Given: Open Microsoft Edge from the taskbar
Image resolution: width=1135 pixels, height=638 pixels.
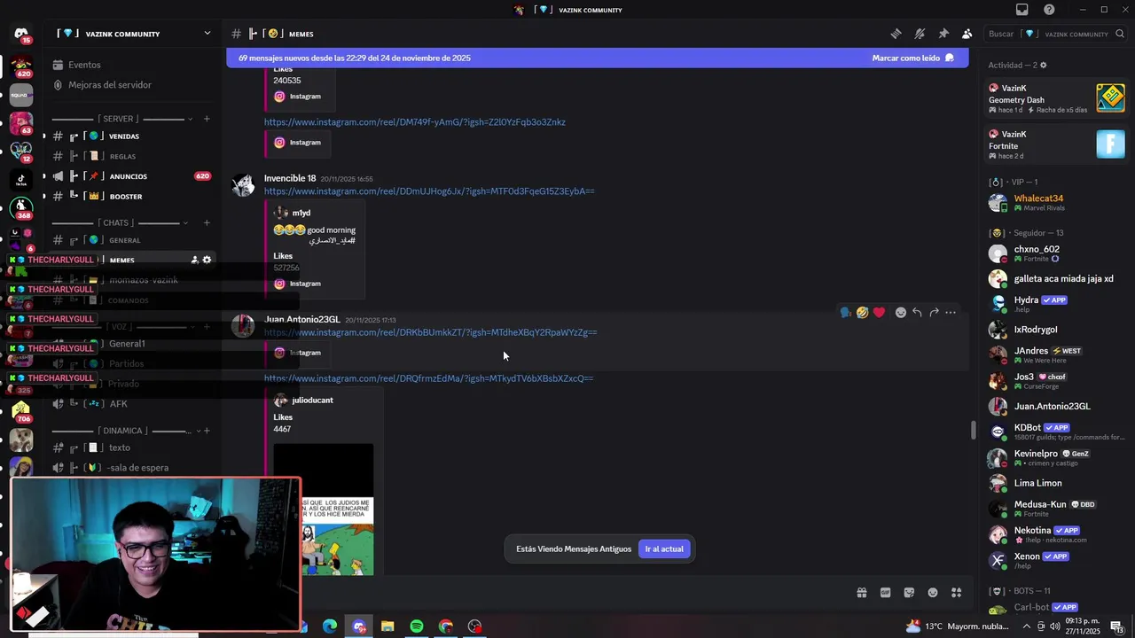Looking at the screenshot, I should 330,626.
